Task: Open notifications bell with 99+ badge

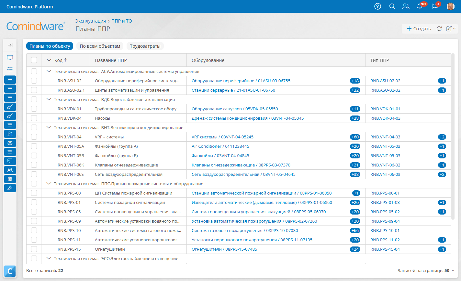Action: 420,6
